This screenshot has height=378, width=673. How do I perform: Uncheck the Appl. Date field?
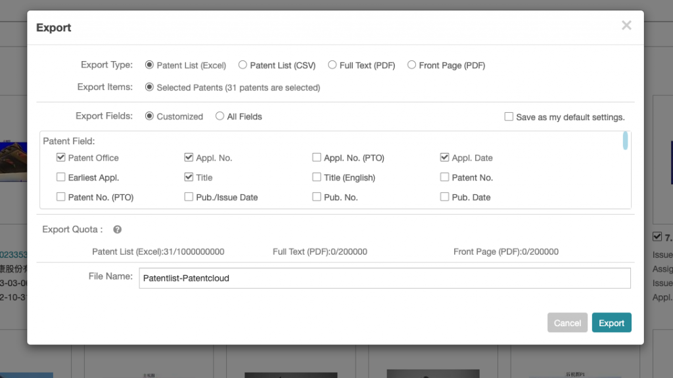click(x=445, y=157)
